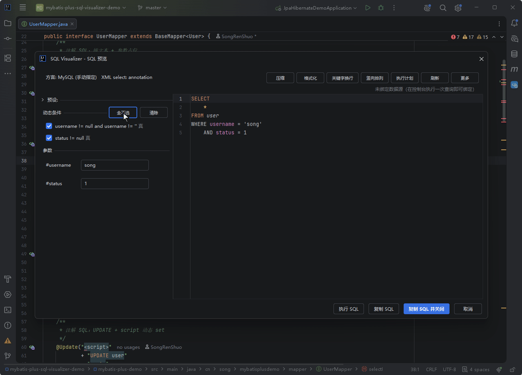
Task: Open the Git tool window
Action: pyautogui.click(x=8, y=356)
